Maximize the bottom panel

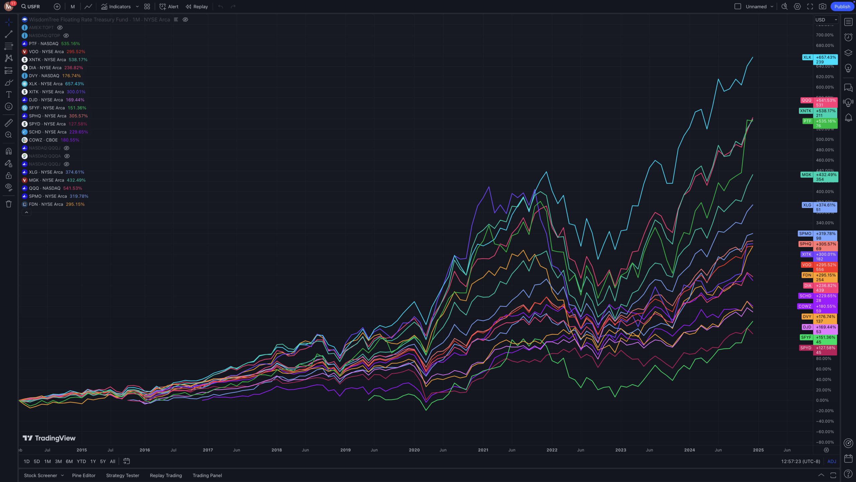pyautogui.click(x=833, y=475)
